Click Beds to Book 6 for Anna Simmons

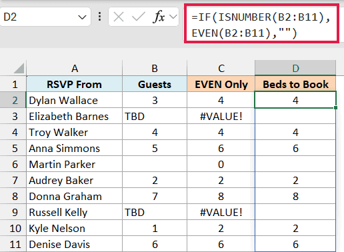(x=295, y=148)
